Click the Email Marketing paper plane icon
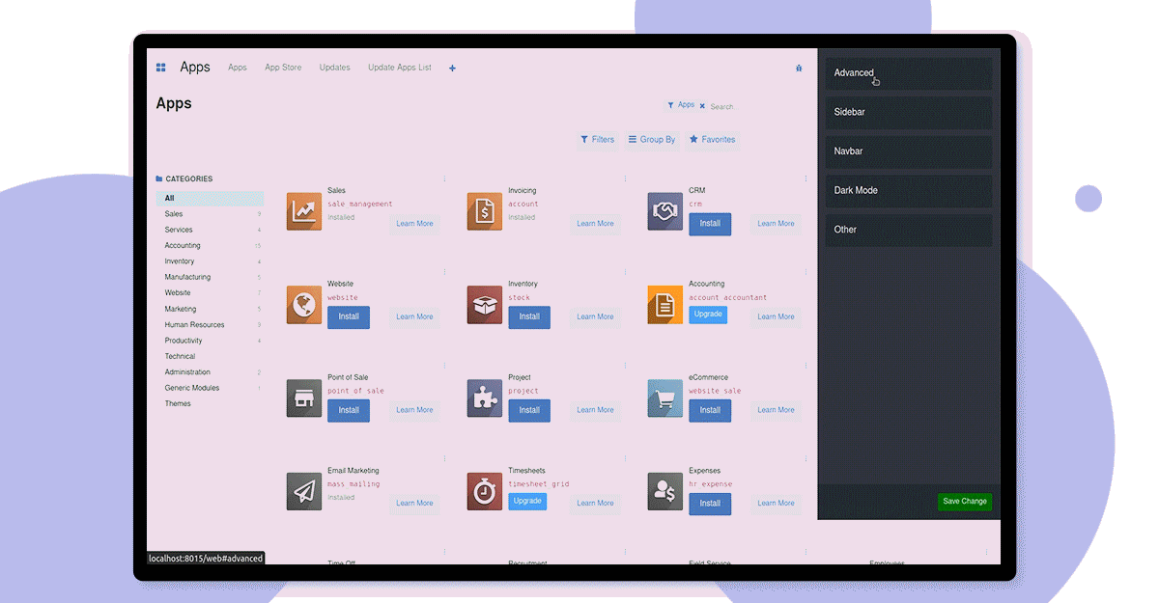1159x603 pixels. tap(304, 491)
